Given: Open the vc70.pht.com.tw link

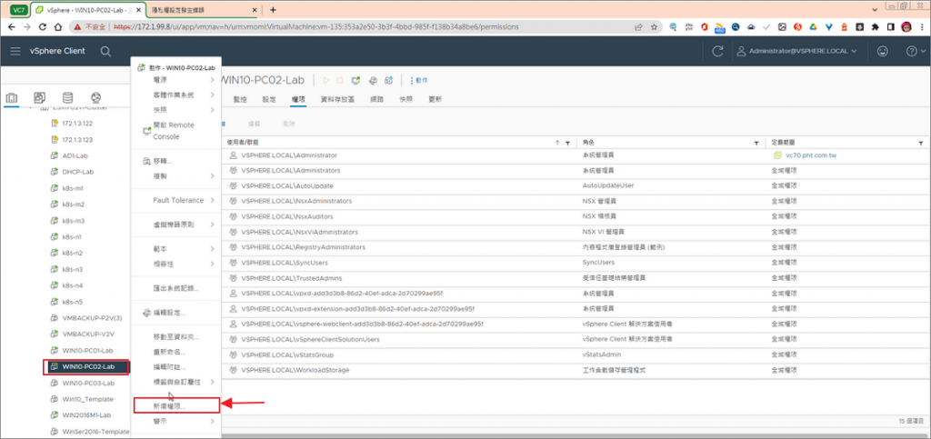Looking at the screenshot, I should [x=811, y=155].
